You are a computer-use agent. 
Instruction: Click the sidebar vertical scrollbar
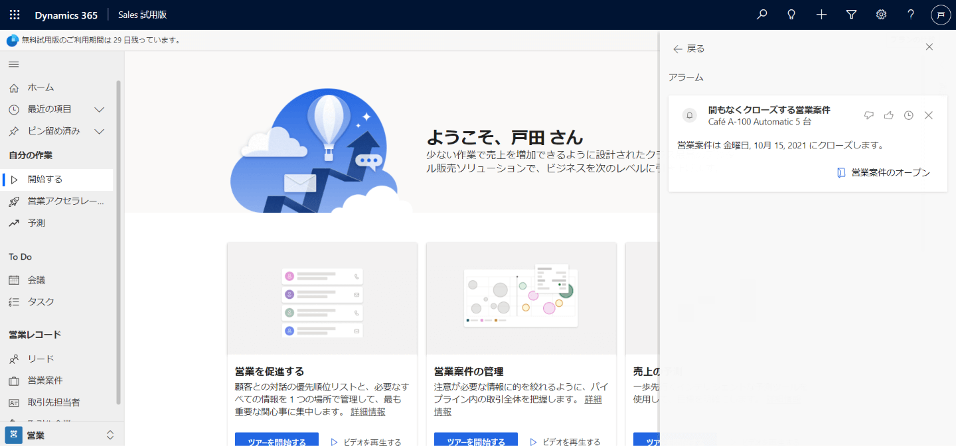[x=119, y=242]
